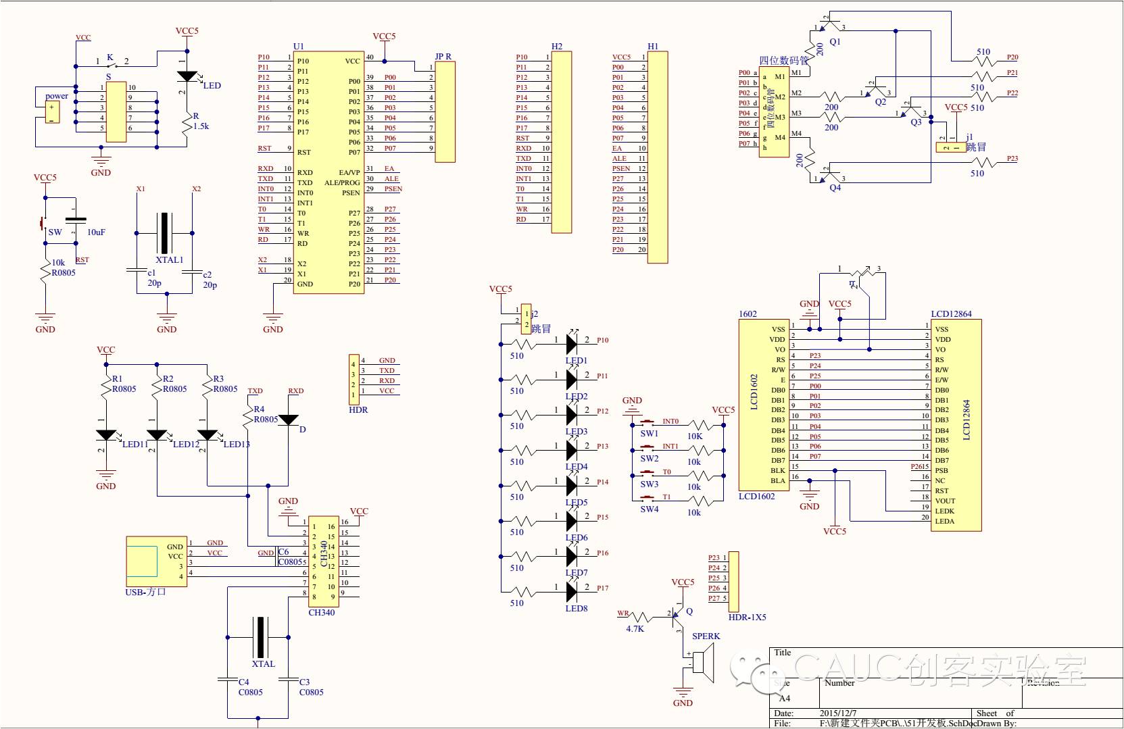This screenshot has width=1124, height=729.
Task: Click the VCC5 label above LED jumper j2
Action: tap(501, 289)
